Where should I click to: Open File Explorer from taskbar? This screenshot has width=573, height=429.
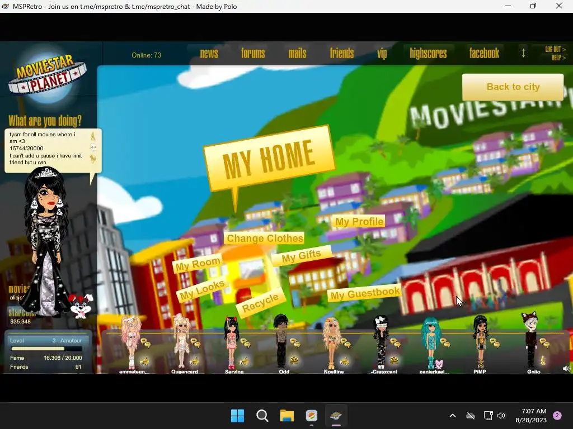tap(287, 416)
